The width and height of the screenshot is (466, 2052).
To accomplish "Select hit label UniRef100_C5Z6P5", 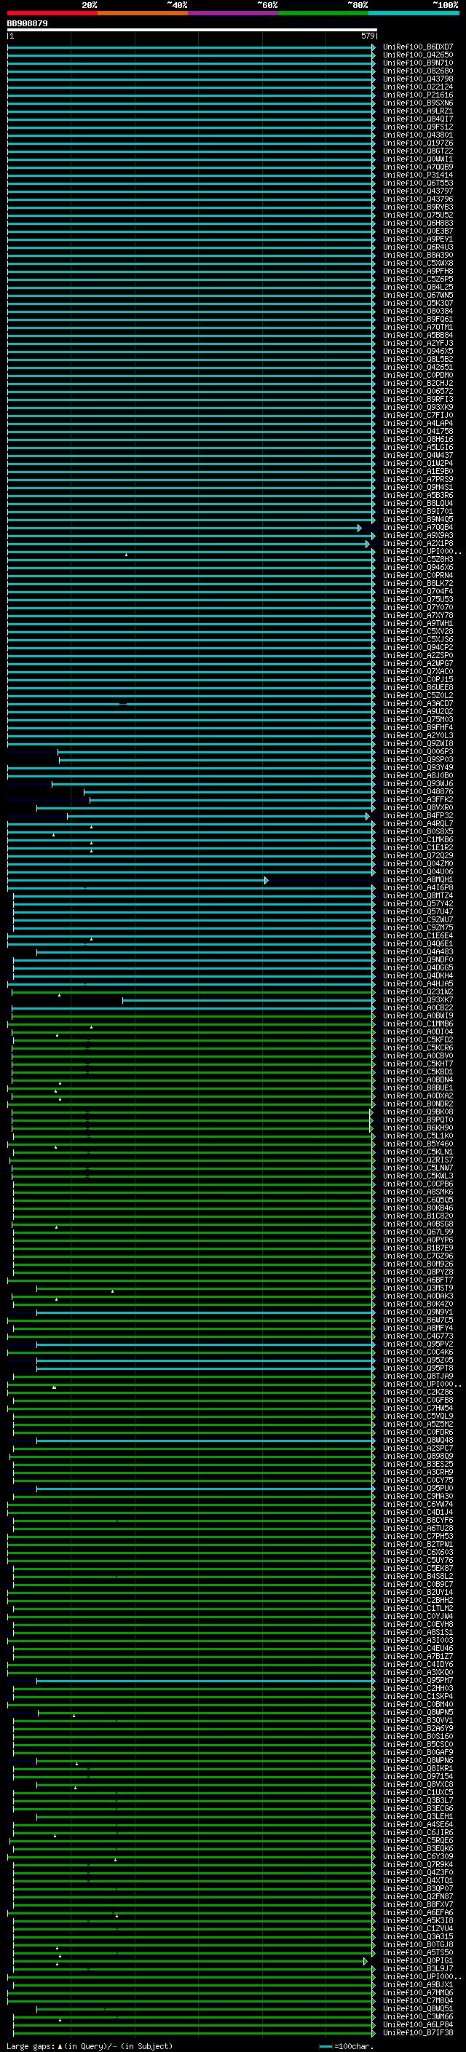I will pyautogui.click(x=418, y=279).
